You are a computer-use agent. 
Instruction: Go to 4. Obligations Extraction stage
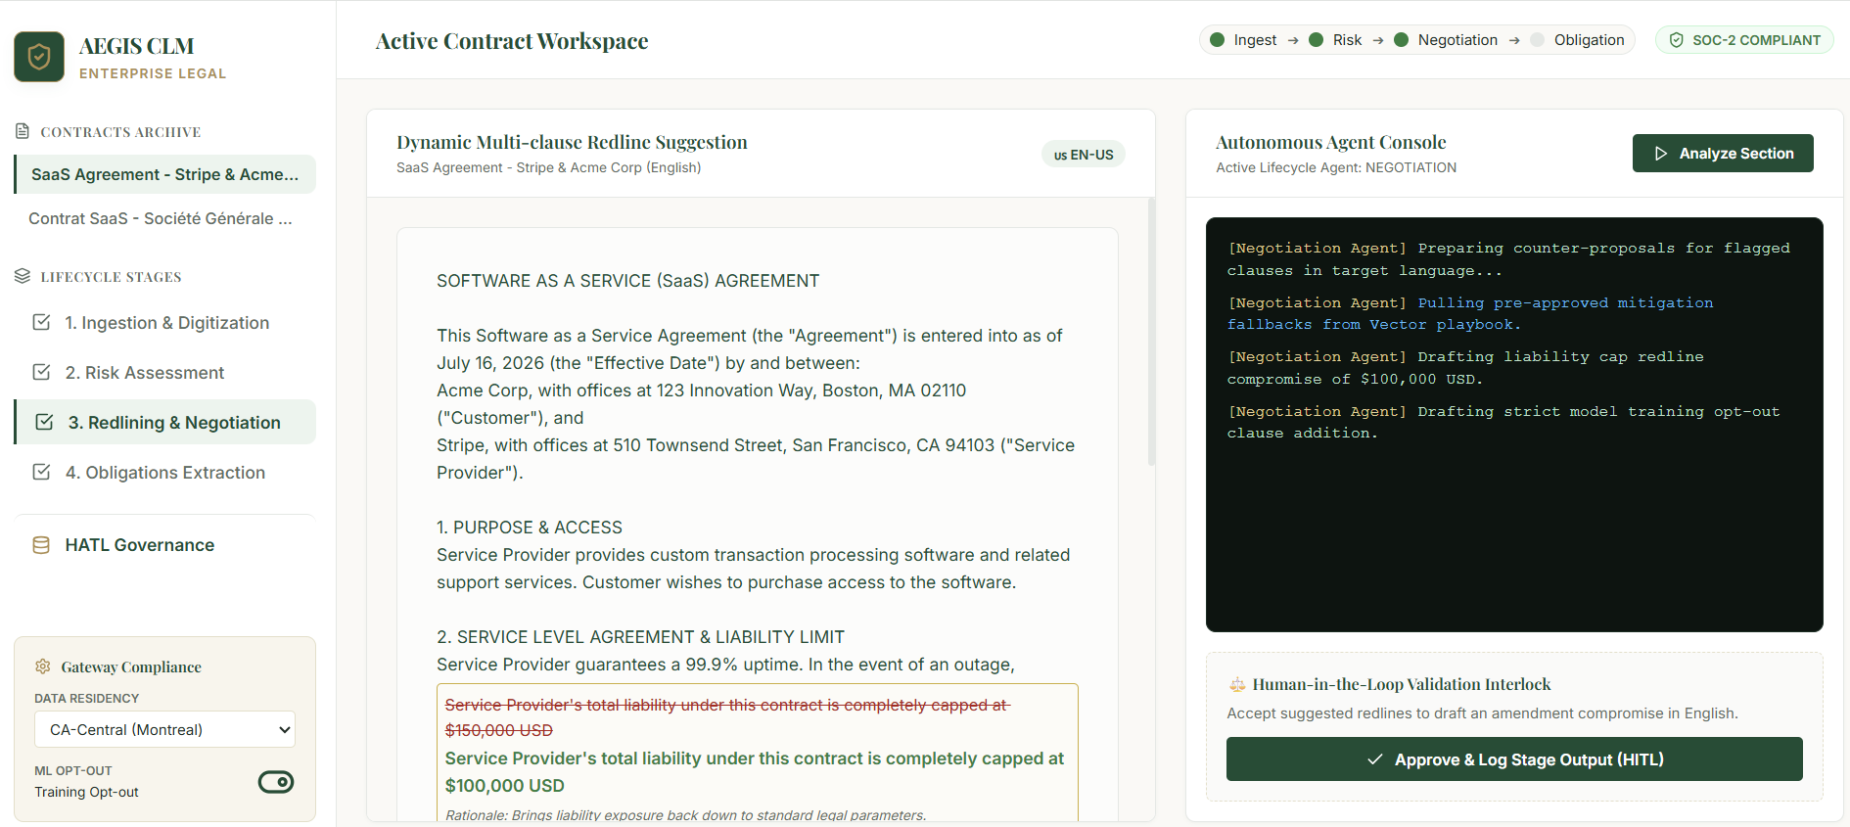point(164,473)
